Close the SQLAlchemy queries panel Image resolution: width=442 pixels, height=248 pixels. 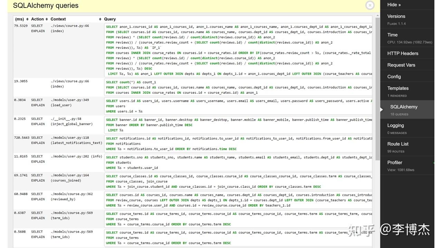[370, 5]
